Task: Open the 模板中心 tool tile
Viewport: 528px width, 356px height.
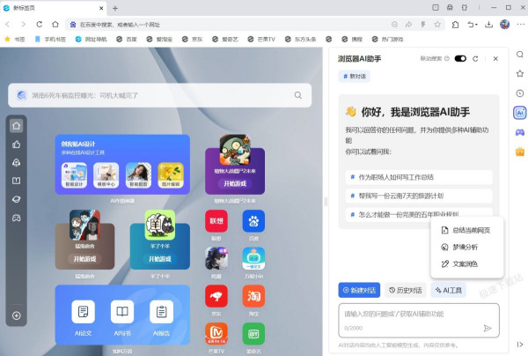Action: [x=106, y=175]
